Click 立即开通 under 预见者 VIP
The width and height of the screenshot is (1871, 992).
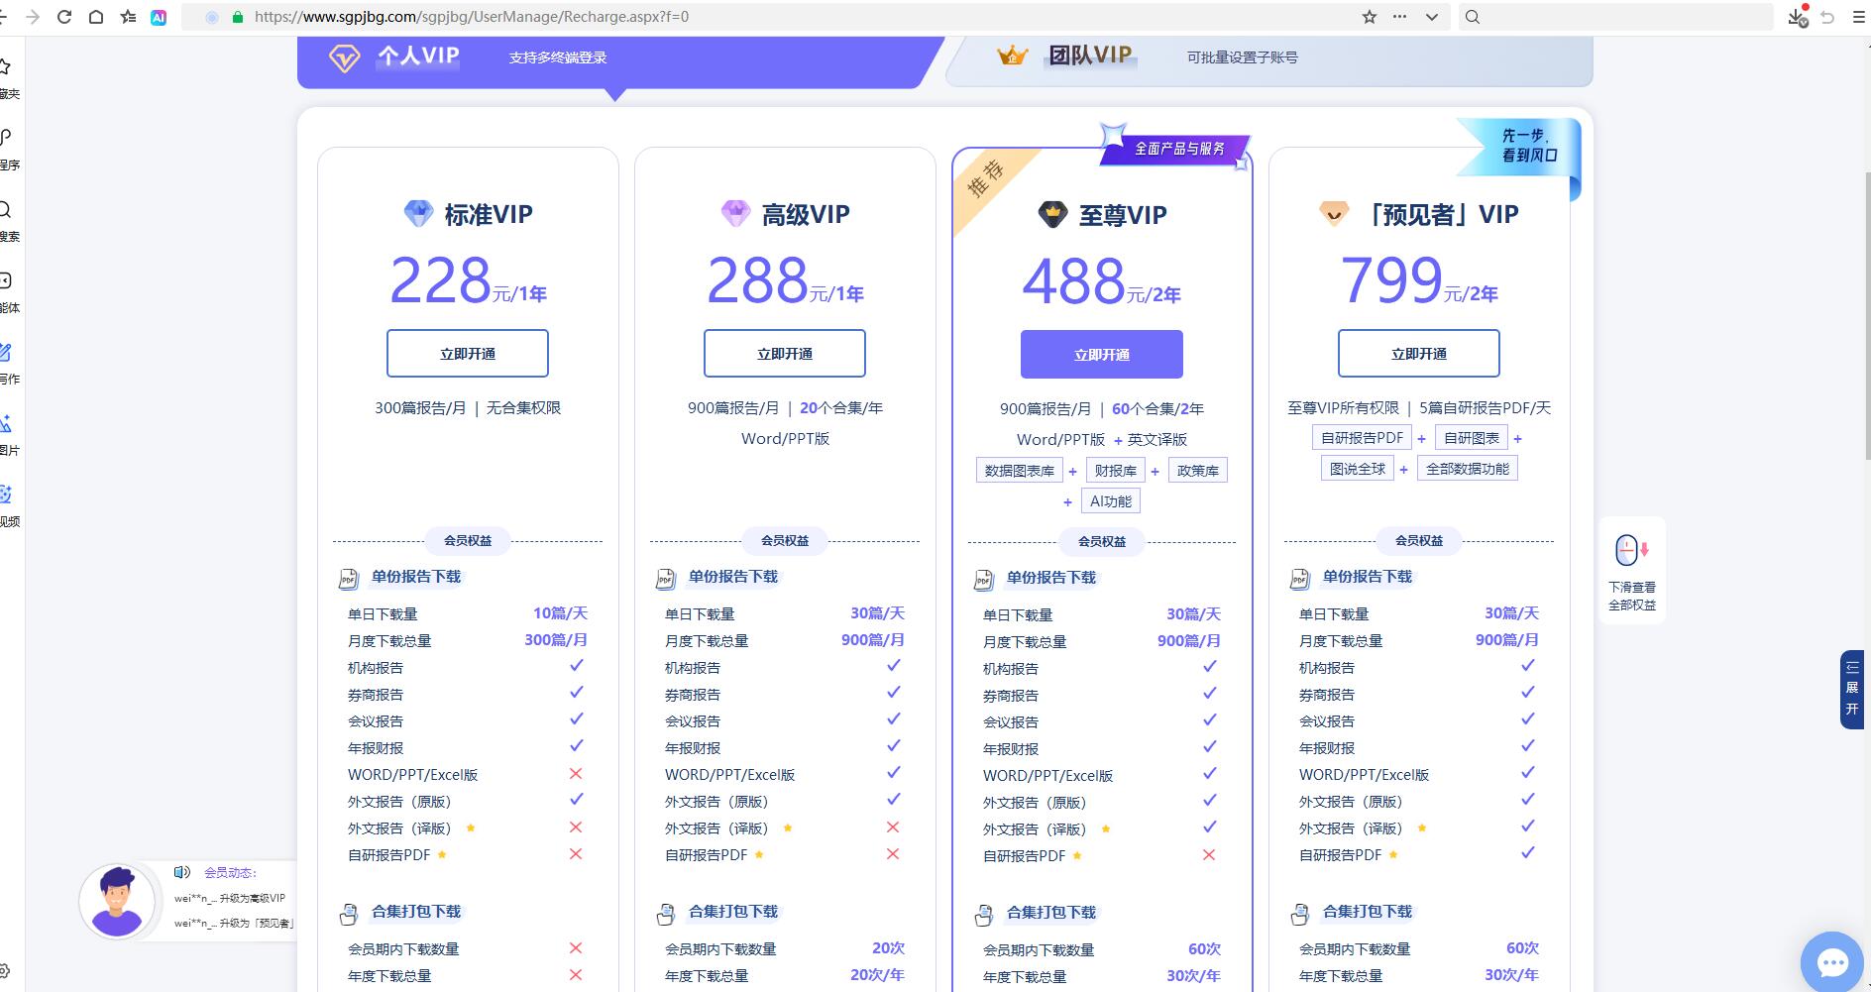(1419, 354)
